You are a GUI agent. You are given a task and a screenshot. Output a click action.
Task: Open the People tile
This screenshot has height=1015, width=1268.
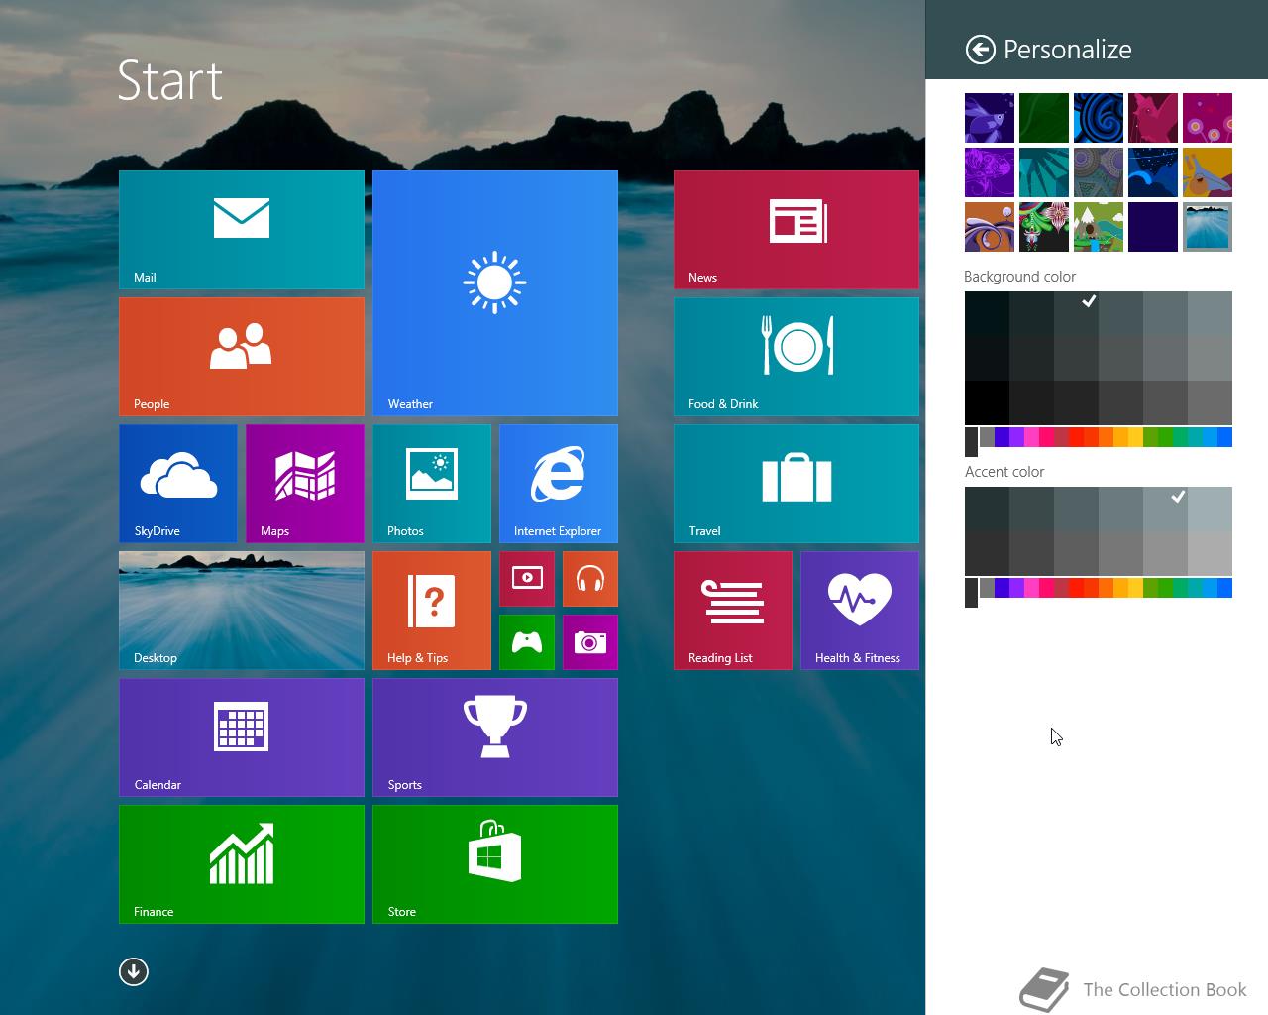pyautogui.click(x=242, y=357)
